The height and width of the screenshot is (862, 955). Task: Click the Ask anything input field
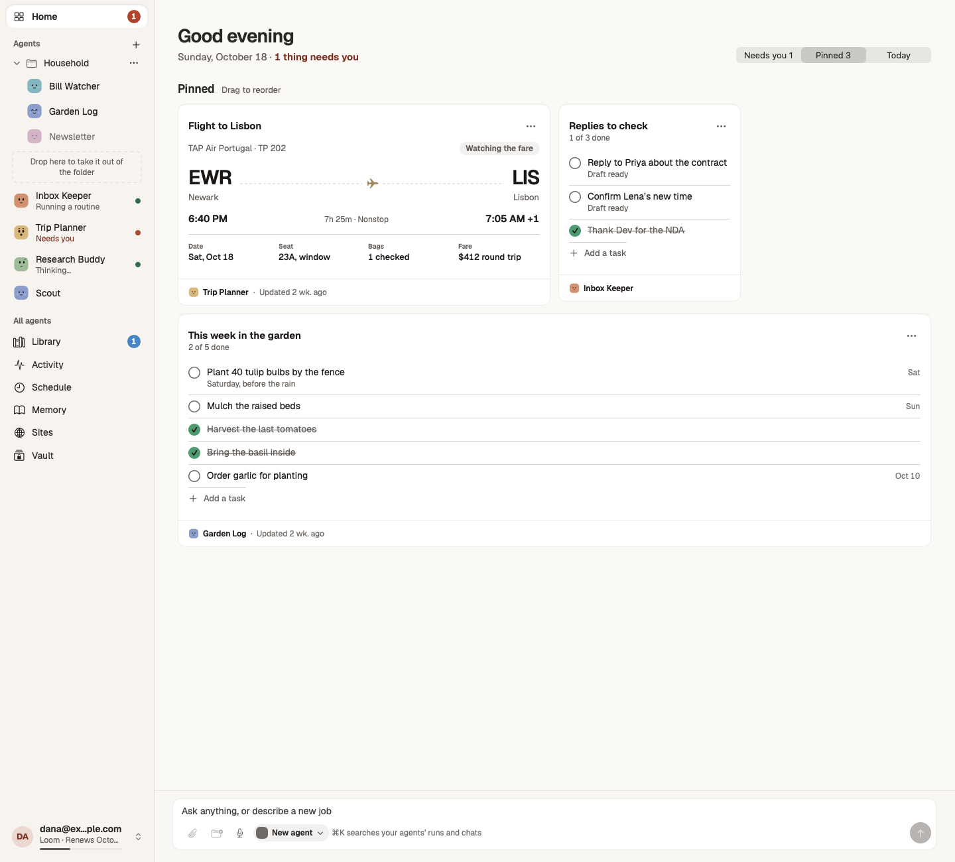click(x=554, y=811)
